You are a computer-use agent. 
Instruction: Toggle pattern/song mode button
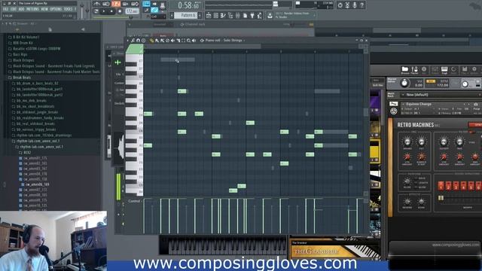(x=96, y=11)
